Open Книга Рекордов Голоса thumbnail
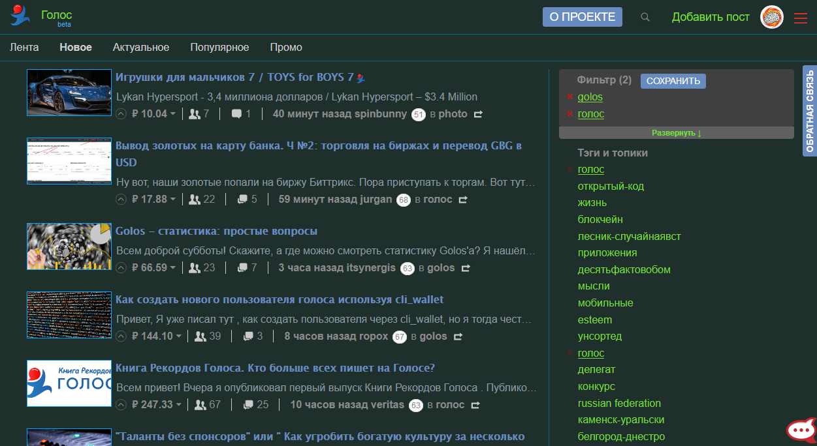This screenshot has width=817, height=446. (x=69, y=383)
